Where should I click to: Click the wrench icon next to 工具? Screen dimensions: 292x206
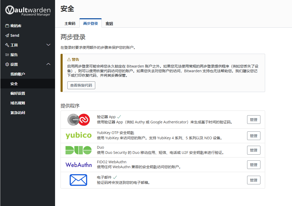[x=7, y=45]
